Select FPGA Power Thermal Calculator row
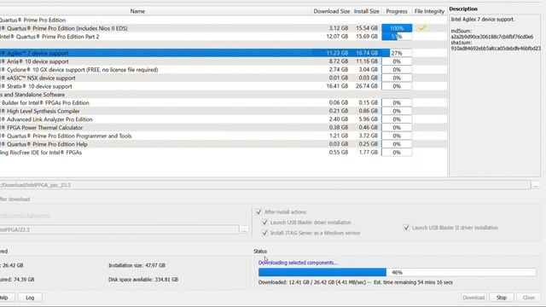546x307 pixels. coord(223,128)
